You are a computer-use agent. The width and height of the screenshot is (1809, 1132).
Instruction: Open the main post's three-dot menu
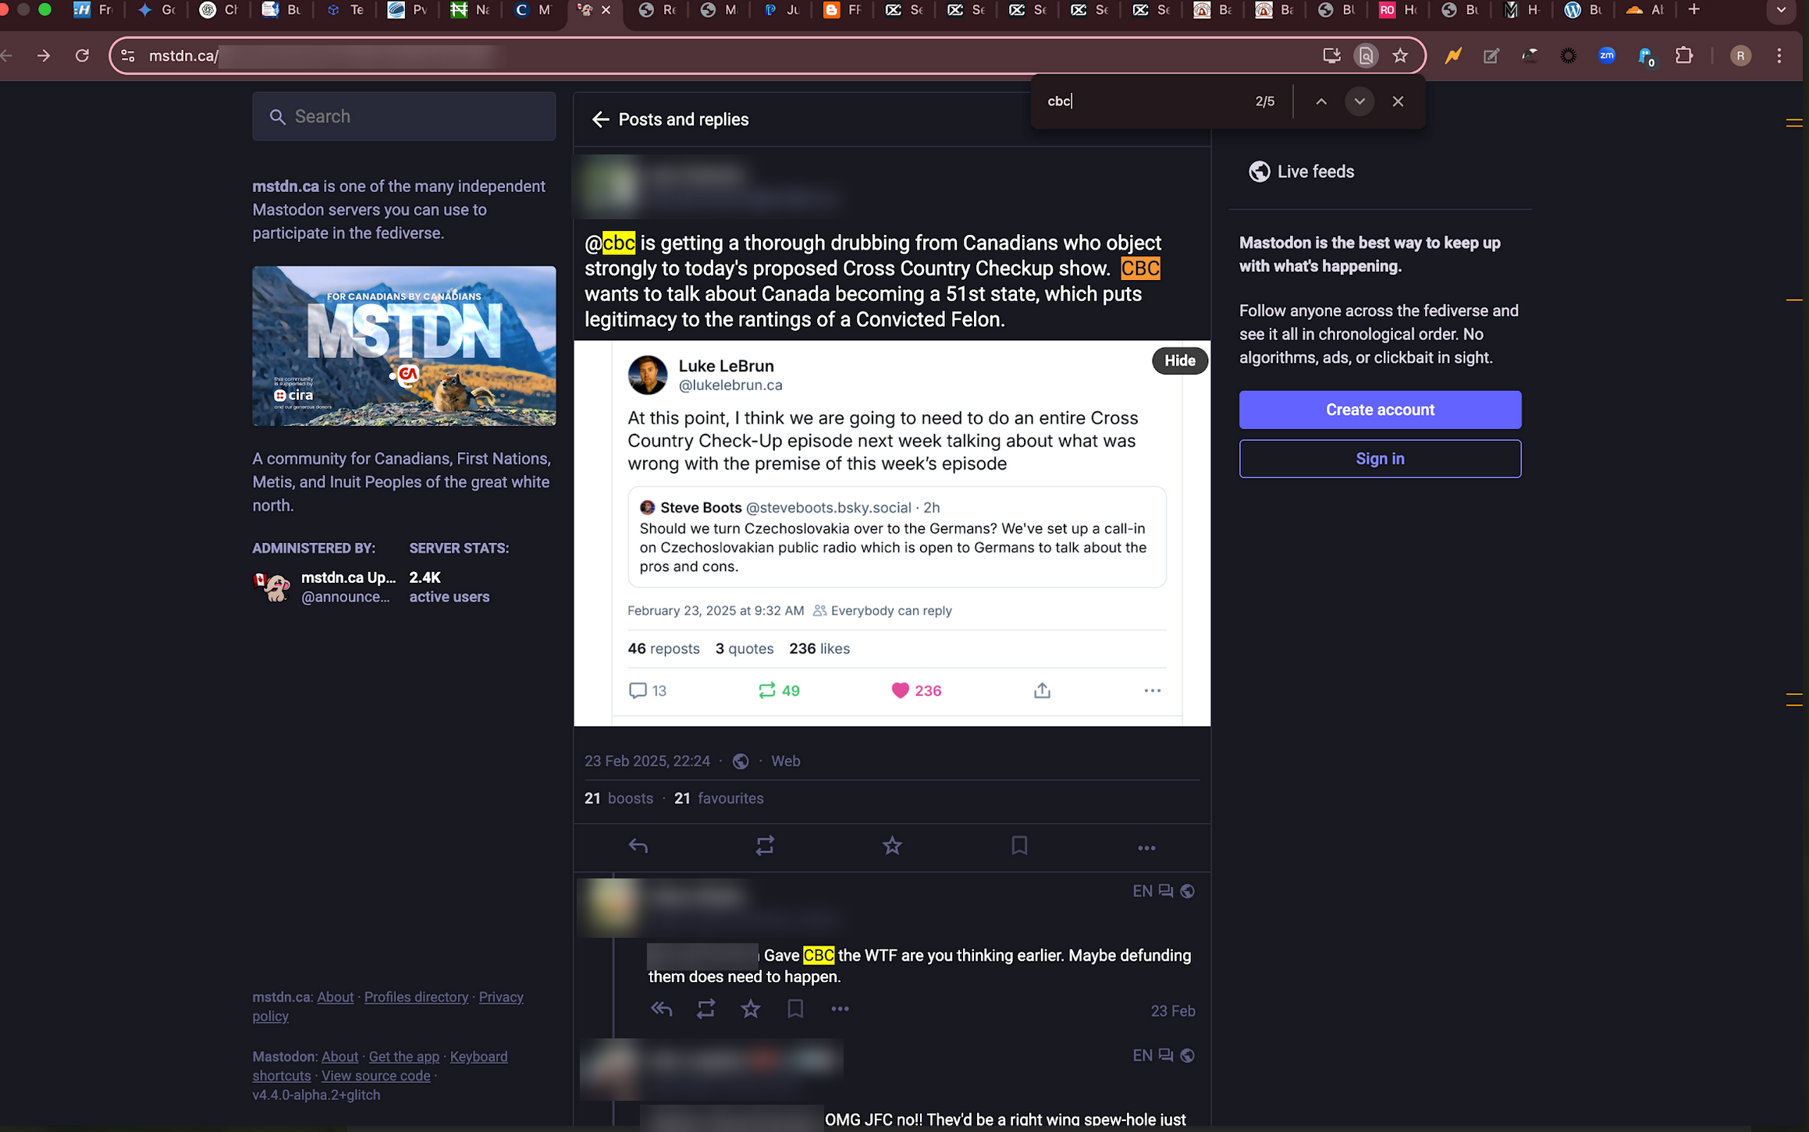pos(1146,847)
